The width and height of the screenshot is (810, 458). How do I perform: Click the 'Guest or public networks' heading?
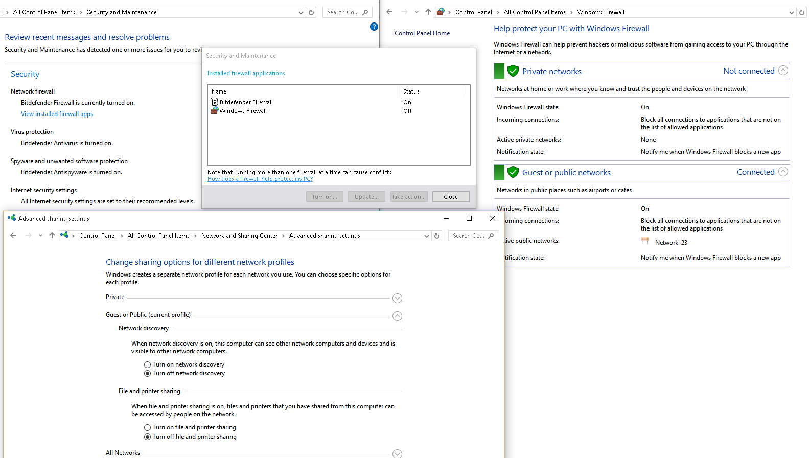(566, 173)
